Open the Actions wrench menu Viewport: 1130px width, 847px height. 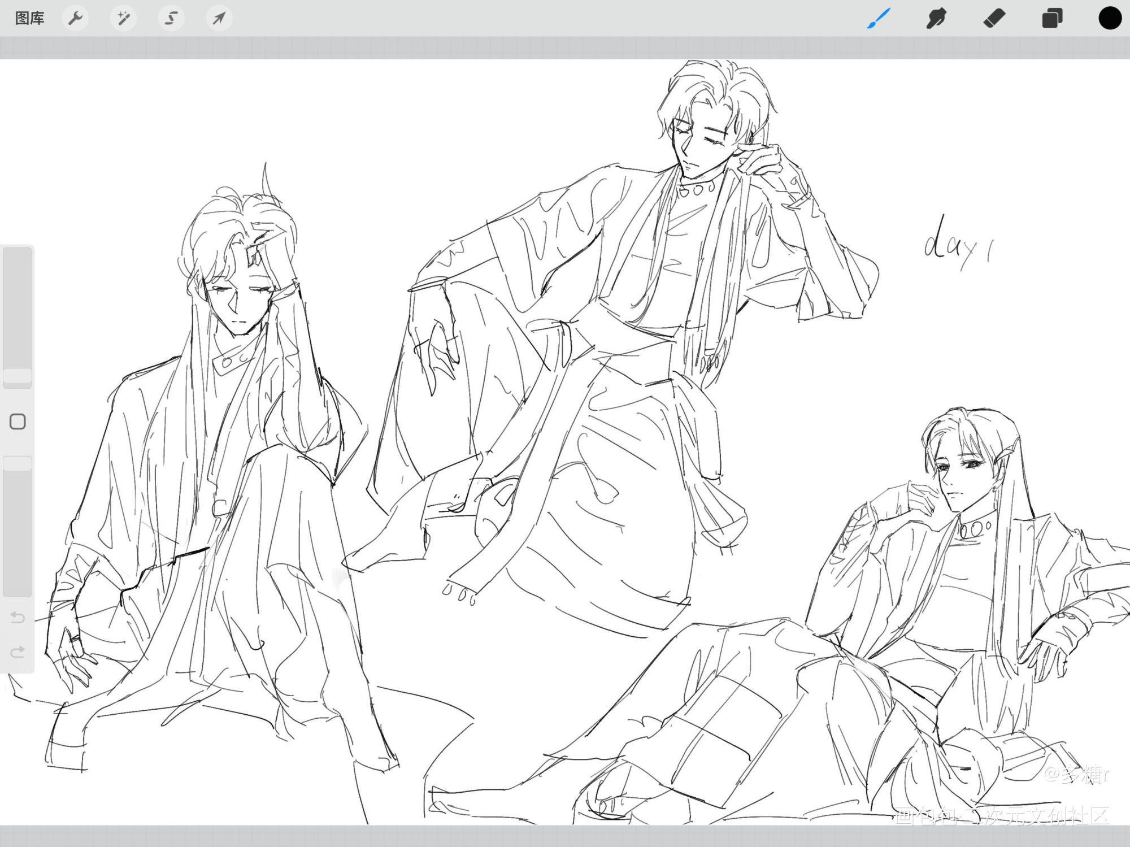coord(75,19)
